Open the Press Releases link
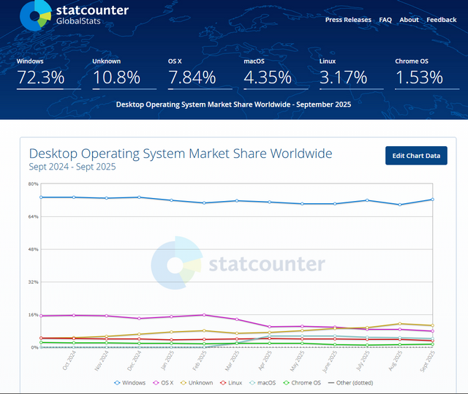 (x=348, y=20)
